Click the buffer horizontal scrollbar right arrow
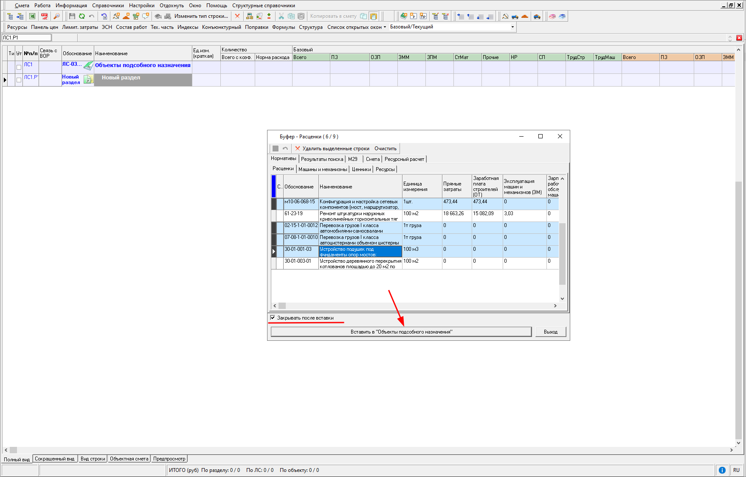This screenshot has width=746, height=477. tap(555, 306)
